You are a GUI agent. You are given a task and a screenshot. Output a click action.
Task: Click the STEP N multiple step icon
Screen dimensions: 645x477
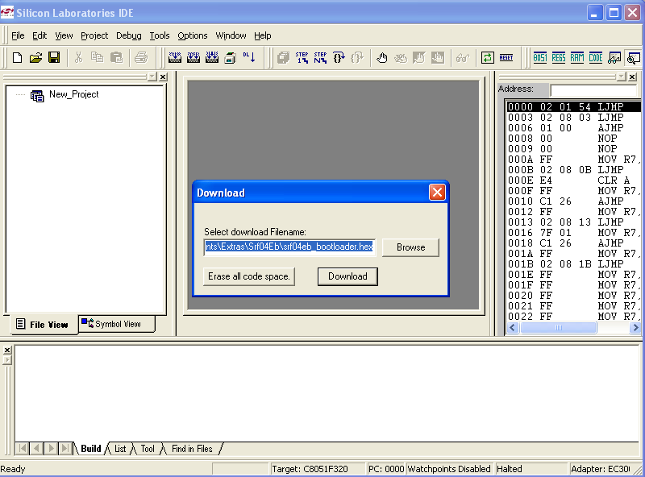(320, 57)
